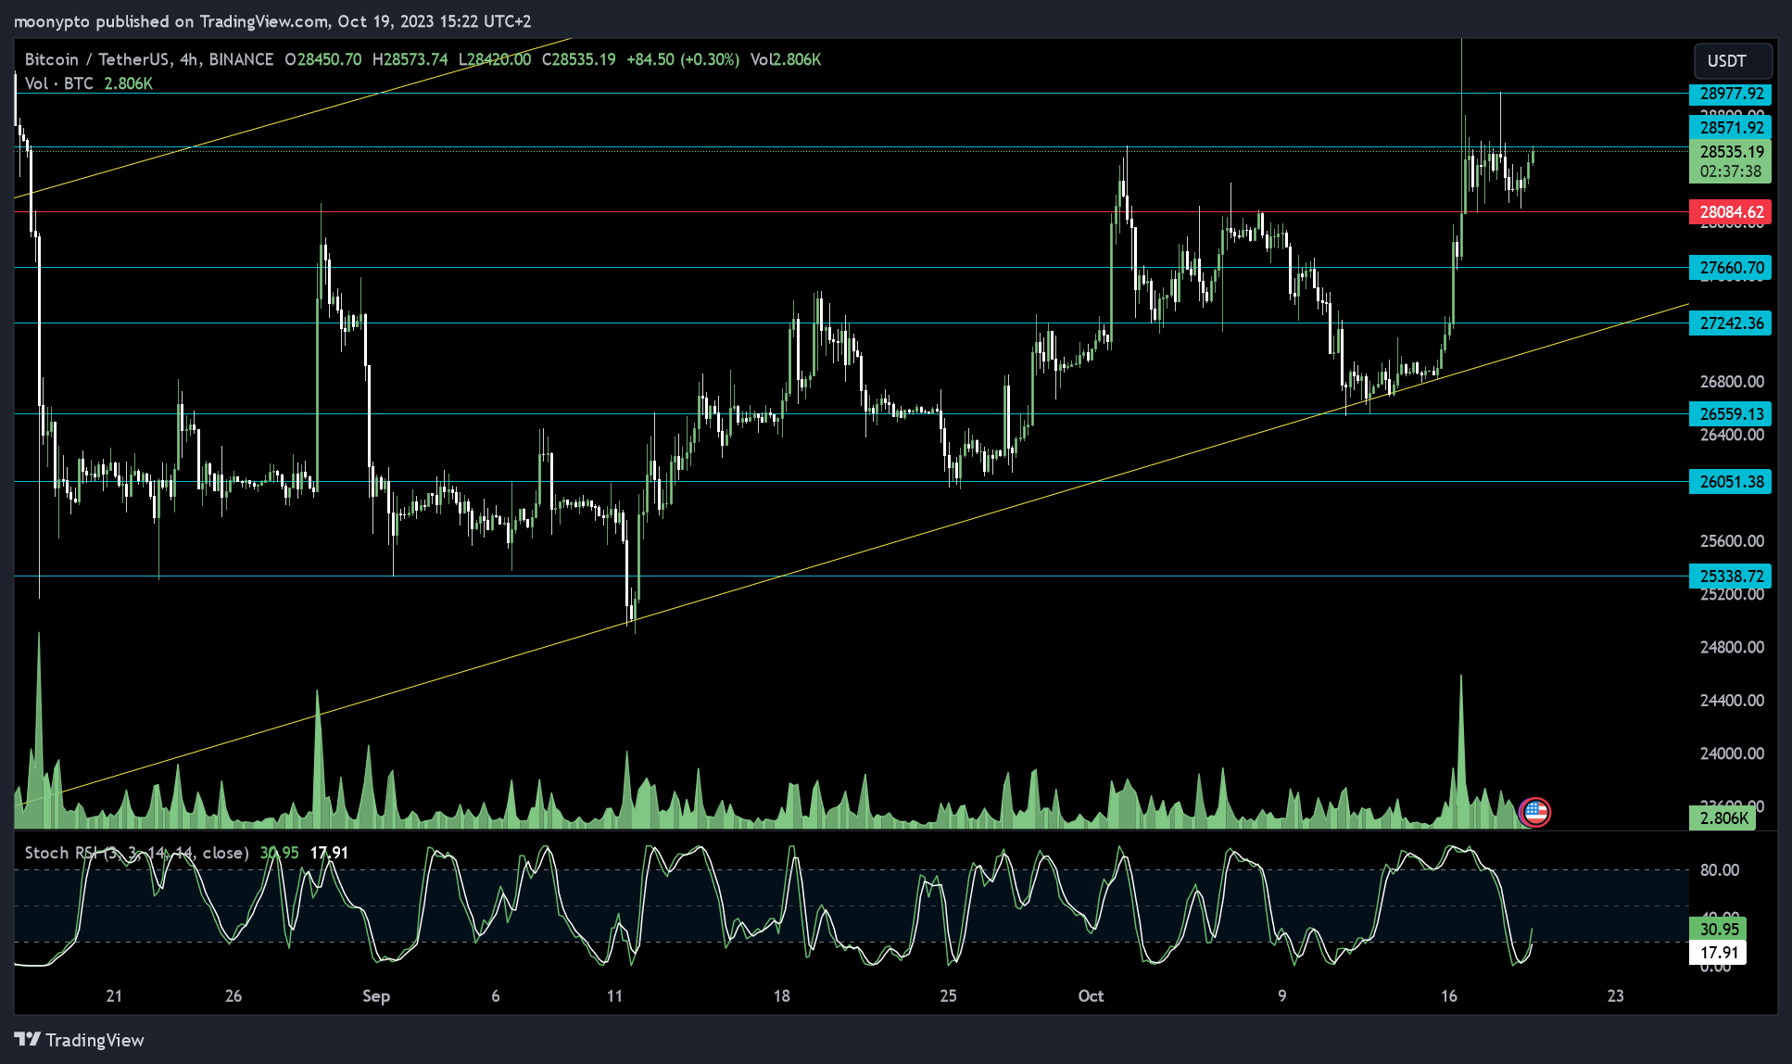Open the USDT currency selector

point(1732,61)
